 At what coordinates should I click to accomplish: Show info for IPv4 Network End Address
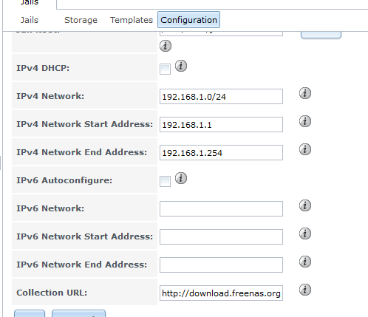point(305,149)
